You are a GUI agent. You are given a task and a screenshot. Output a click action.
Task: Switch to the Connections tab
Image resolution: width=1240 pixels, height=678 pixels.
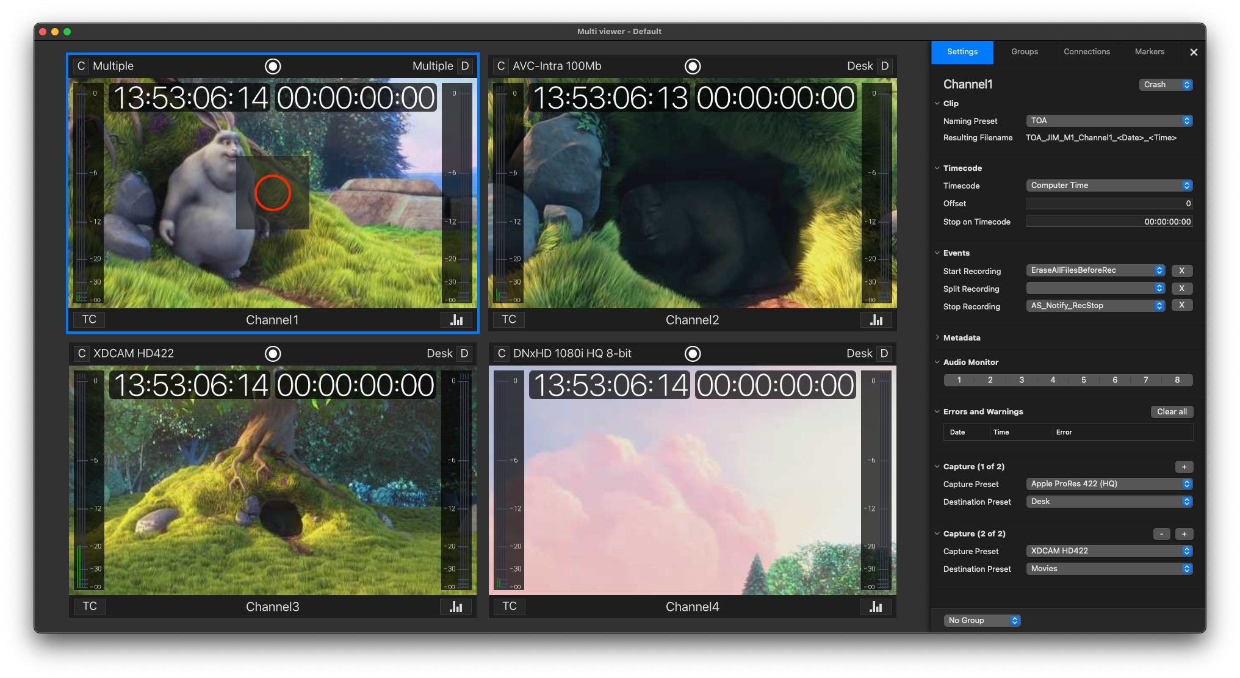coord(1087,52)
